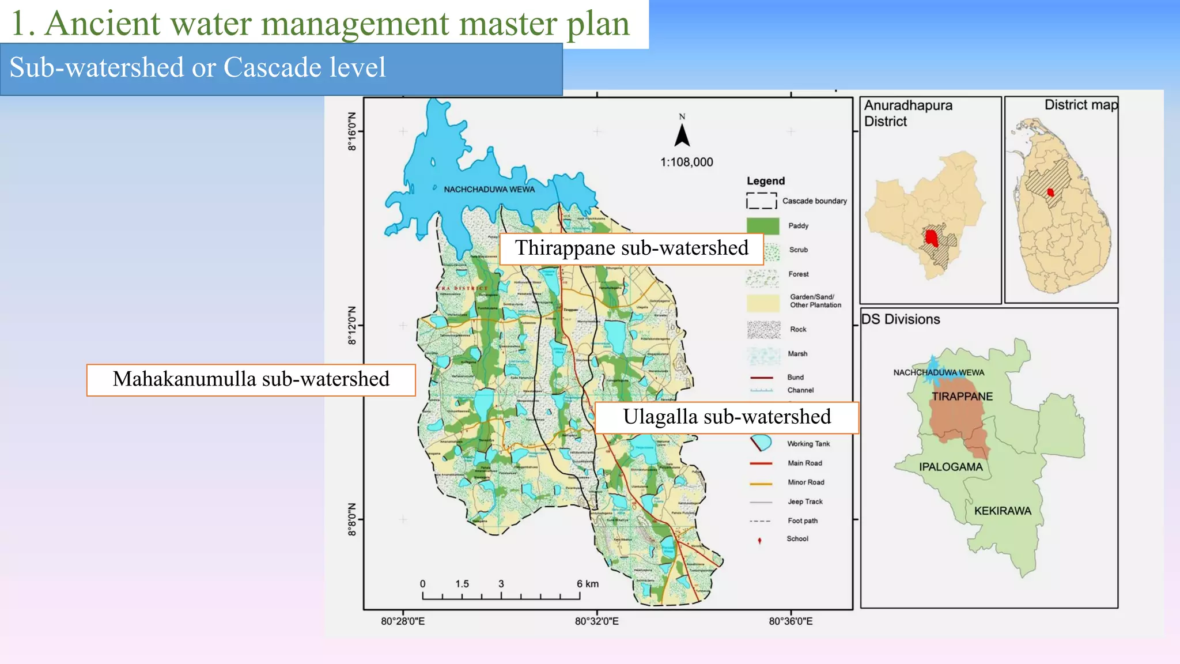Image resolution: width=1180 pixels, height=664 pixels.
Task: Click the IPALOGAMA label in the DS Divisions map
Action: tap(951, 467)
